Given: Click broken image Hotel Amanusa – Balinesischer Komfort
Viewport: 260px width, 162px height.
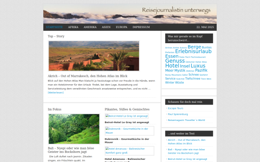Looking at the screenshot, I should 130,151.
